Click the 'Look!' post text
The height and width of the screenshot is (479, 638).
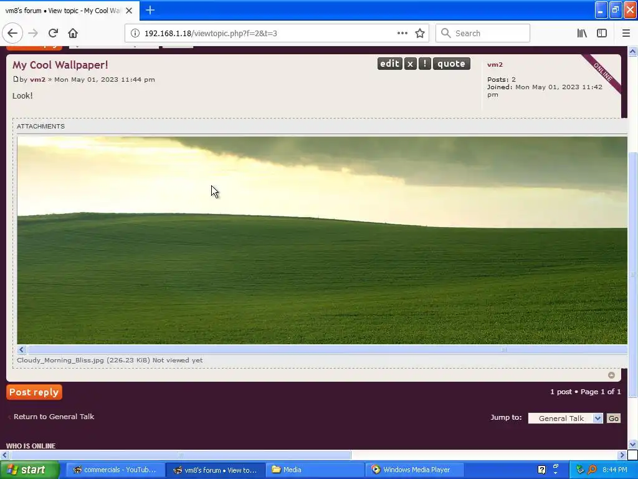22,95
